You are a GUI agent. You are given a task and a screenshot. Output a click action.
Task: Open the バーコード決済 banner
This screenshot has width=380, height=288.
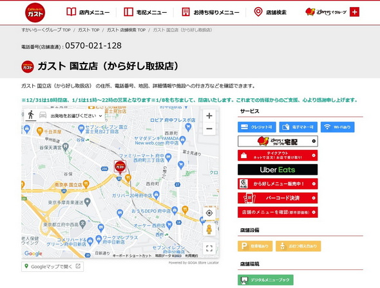tap(278, 198)
